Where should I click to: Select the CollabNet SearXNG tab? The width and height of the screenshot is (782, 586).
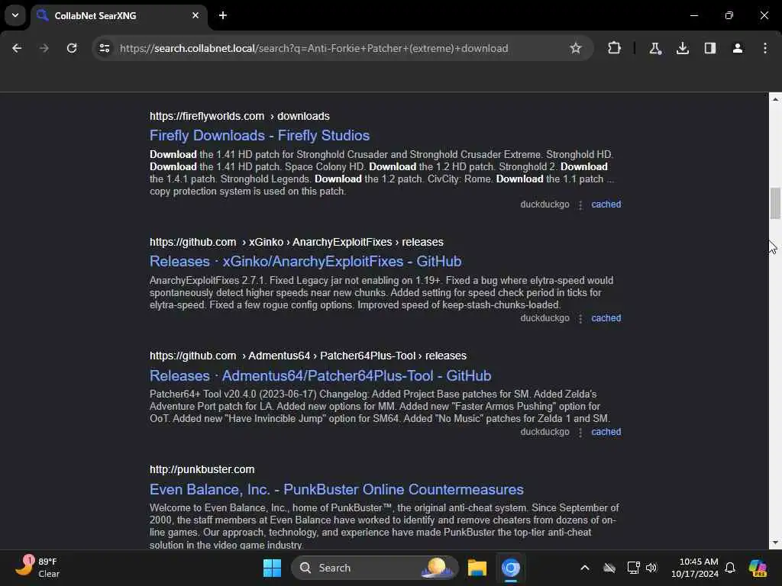[118, 15]
